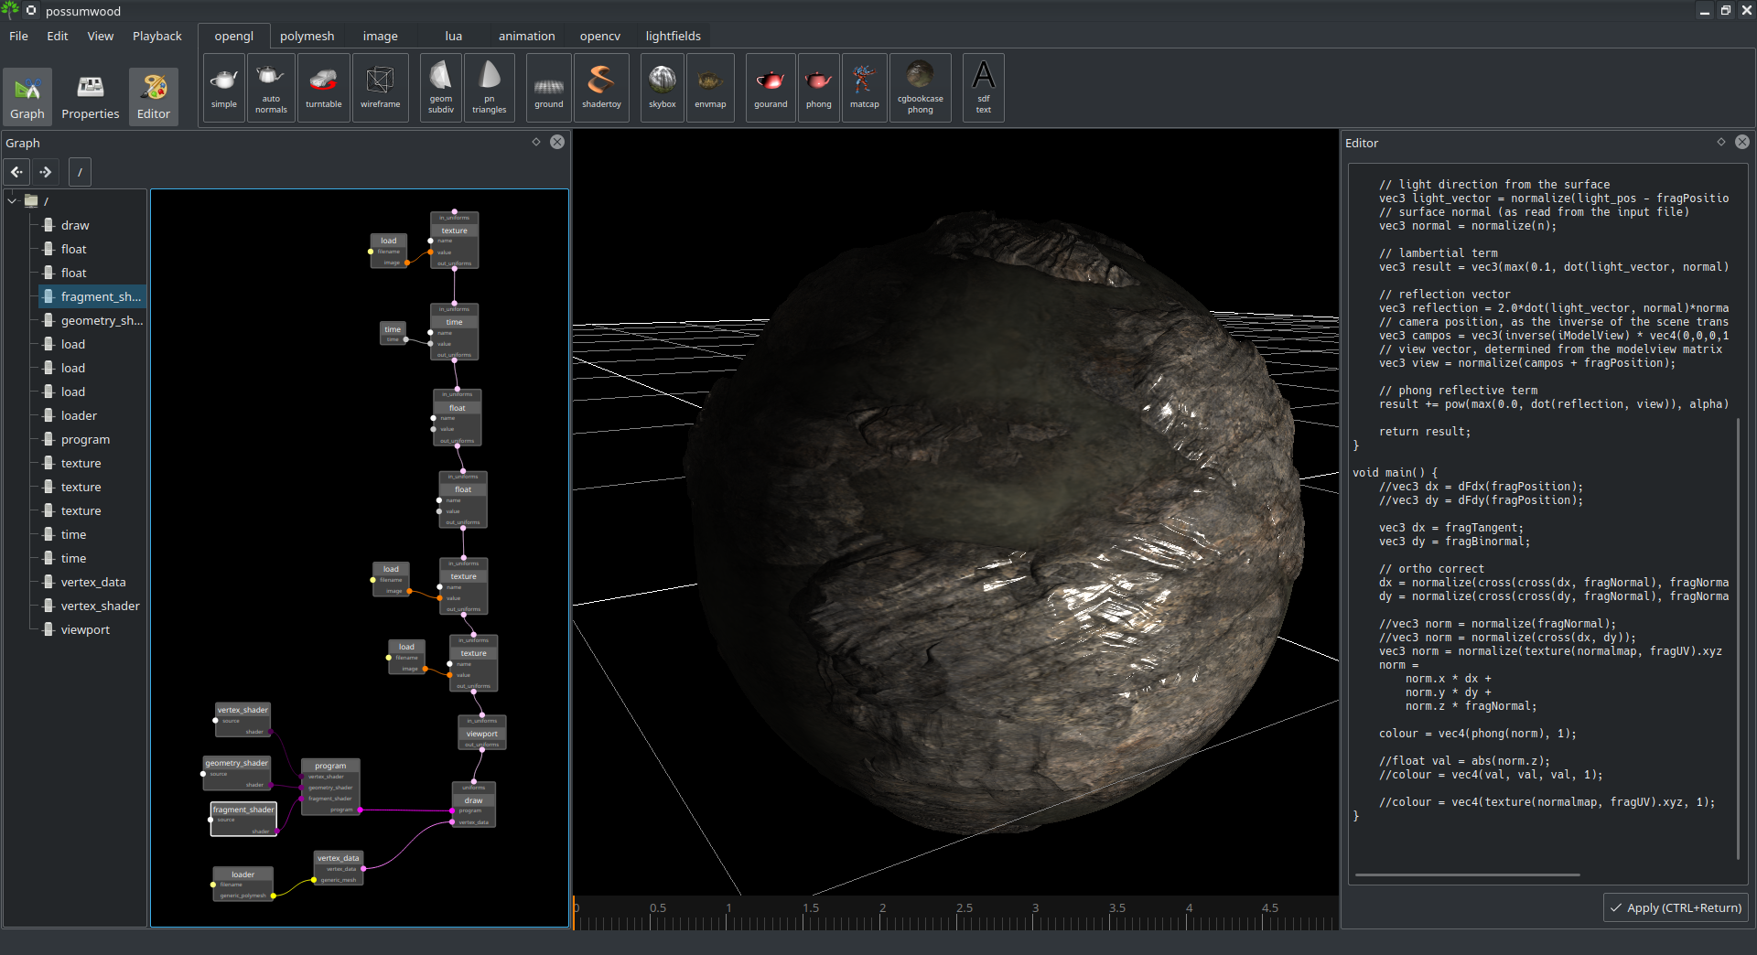The image size is (1757, 955).
Task: Toggle the Properties panel button
Action: pos(90,97)
